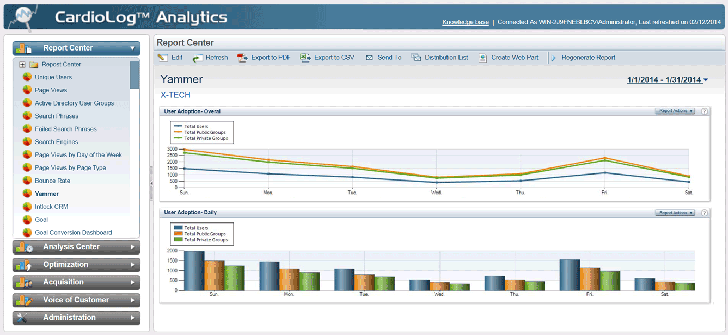Screen dimensions: 728x335
Task: Click the Export to PDF button label
Action: (271, 58)
